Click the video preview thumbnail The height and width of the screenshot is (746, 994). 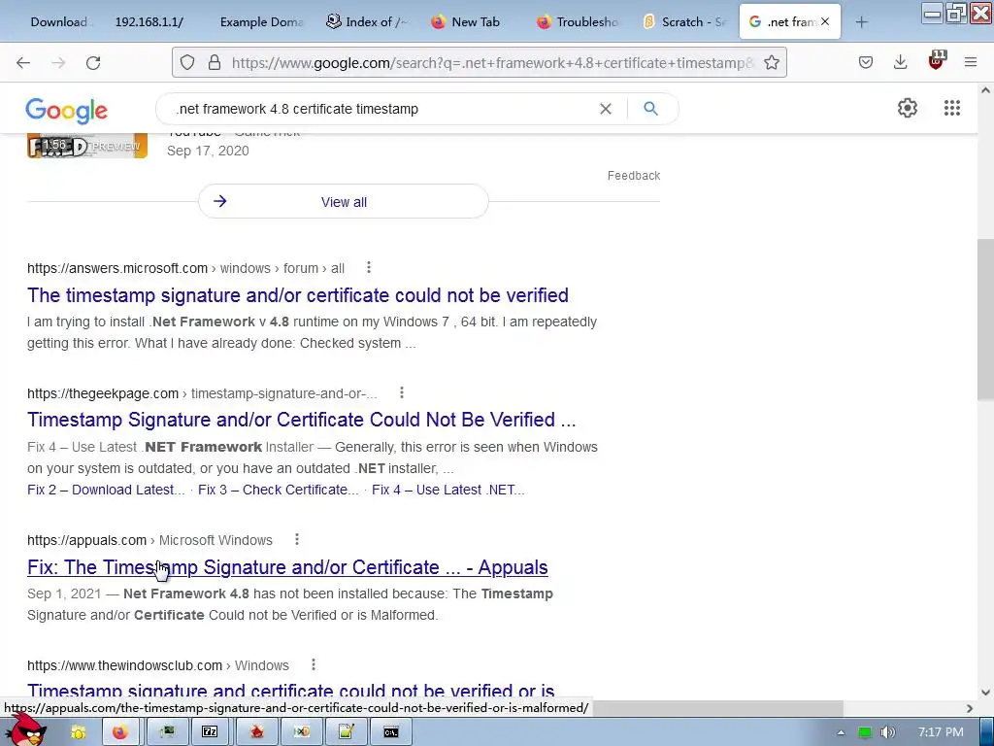(87, 146)
